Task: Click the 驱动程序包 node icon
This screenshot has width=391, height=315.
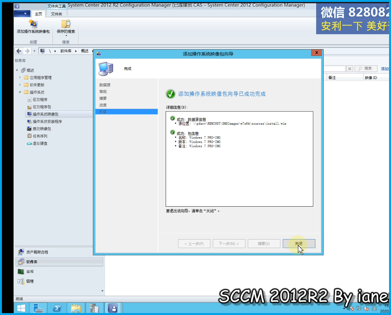Action: click(29, 107)
